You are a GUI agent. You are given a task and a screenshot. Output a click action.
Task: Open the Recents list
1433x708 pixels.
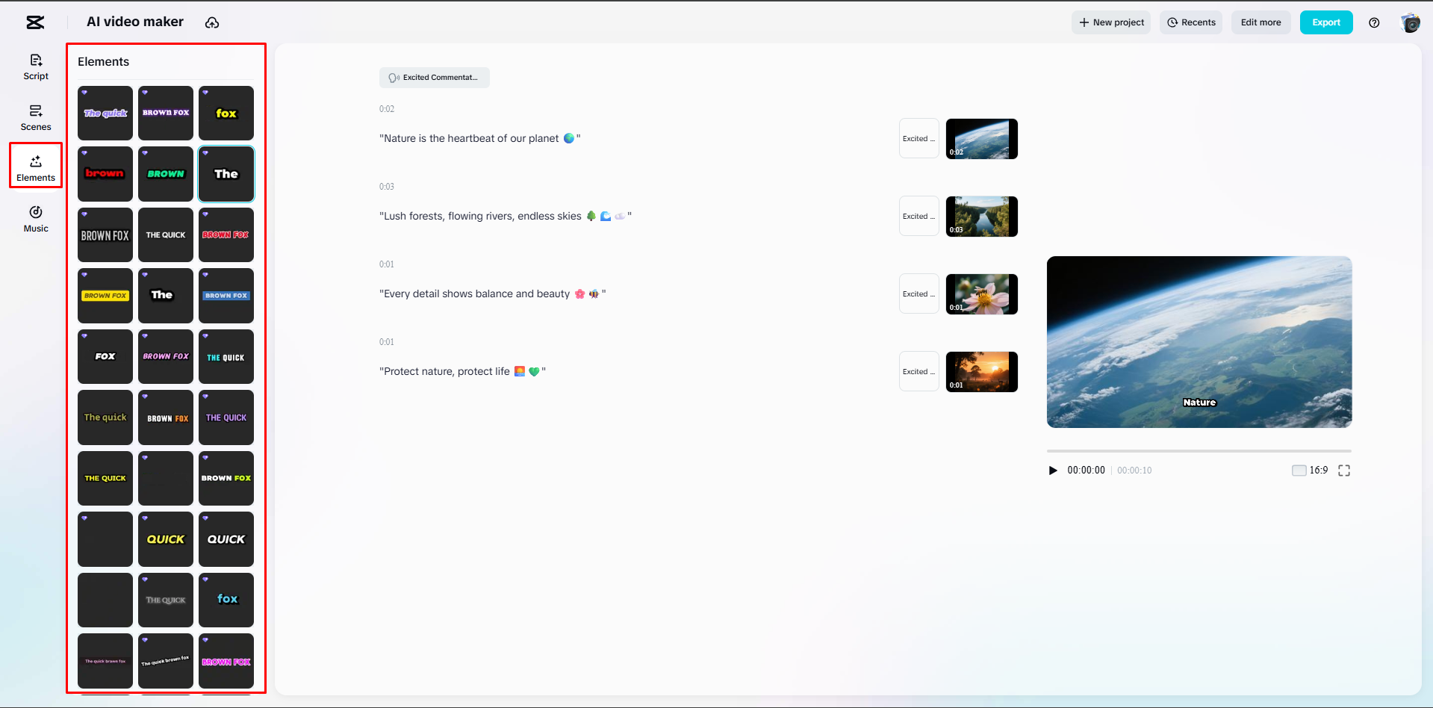tap(1191, 22)
